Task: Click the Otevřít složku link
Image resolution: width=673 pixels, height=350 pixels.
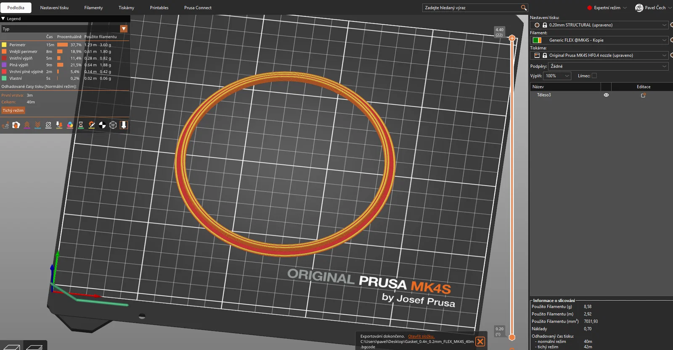Action: [421, 336]
